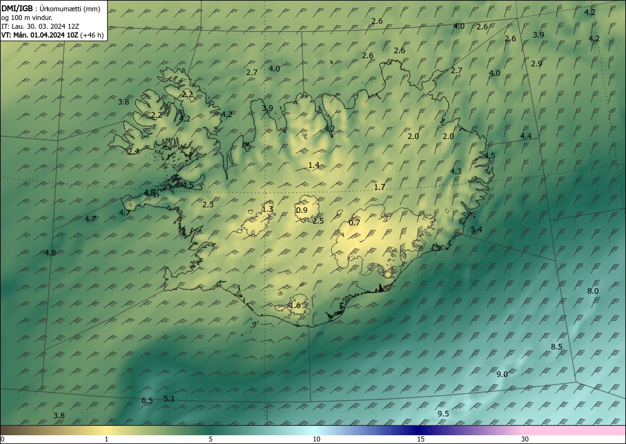
Task: Click the 1.6 value on the southern glacier
Action: pos(295,306)
